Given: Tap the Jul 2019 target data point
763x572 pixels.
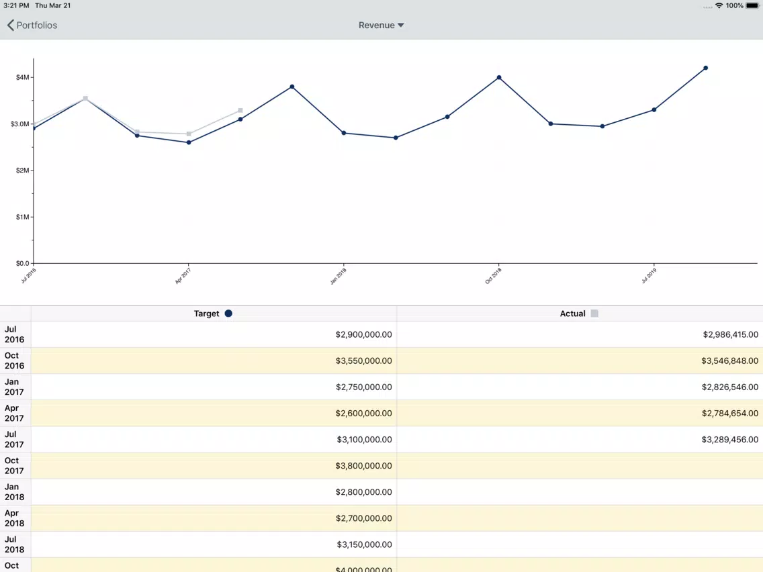Looking at the screenshot, I should tap(654, 110).
